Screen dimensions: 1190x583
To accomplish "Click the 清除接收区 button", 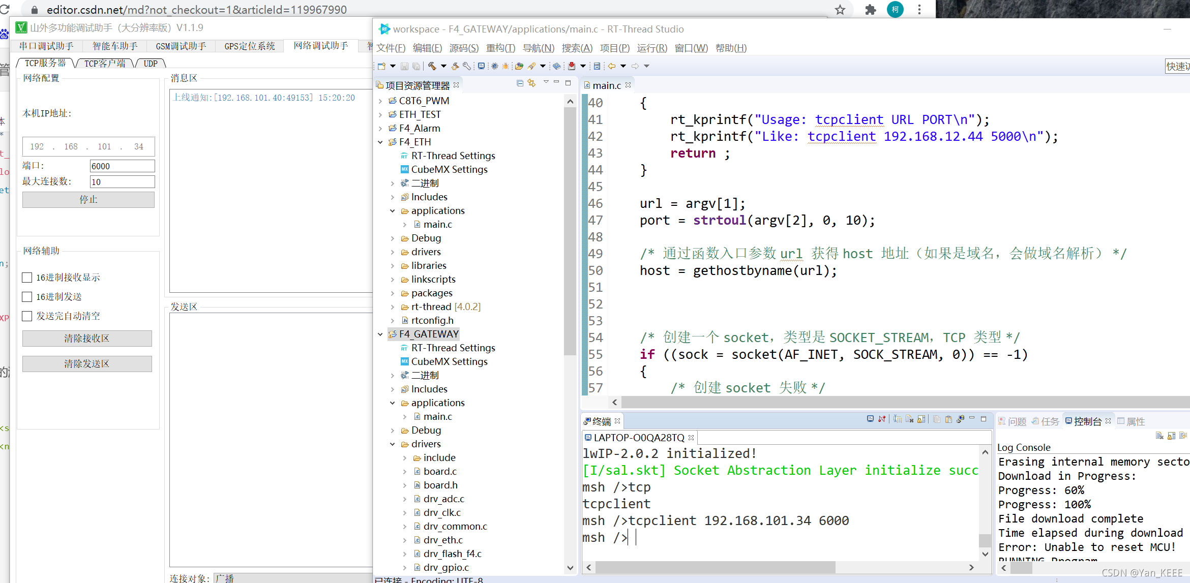I will (x=87, y=339).
